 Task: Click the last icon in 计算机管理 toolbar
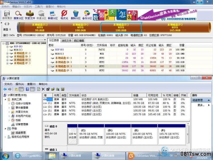pos(62,89)
